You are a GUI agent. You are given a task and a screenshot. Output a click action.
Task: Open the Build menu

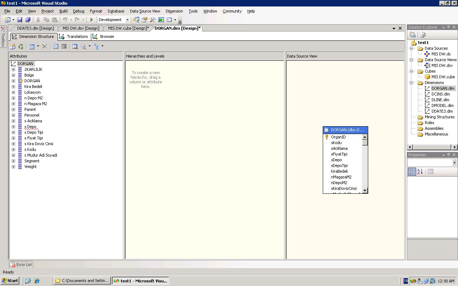click(63, 11)
